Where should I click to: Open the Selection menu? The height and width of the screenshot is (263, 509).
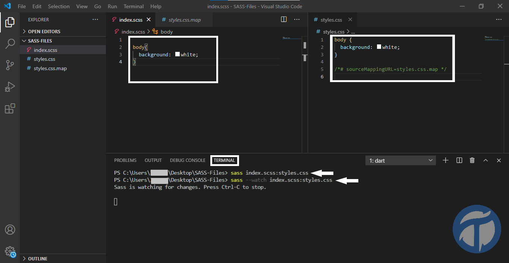click(x=59, y=6)
